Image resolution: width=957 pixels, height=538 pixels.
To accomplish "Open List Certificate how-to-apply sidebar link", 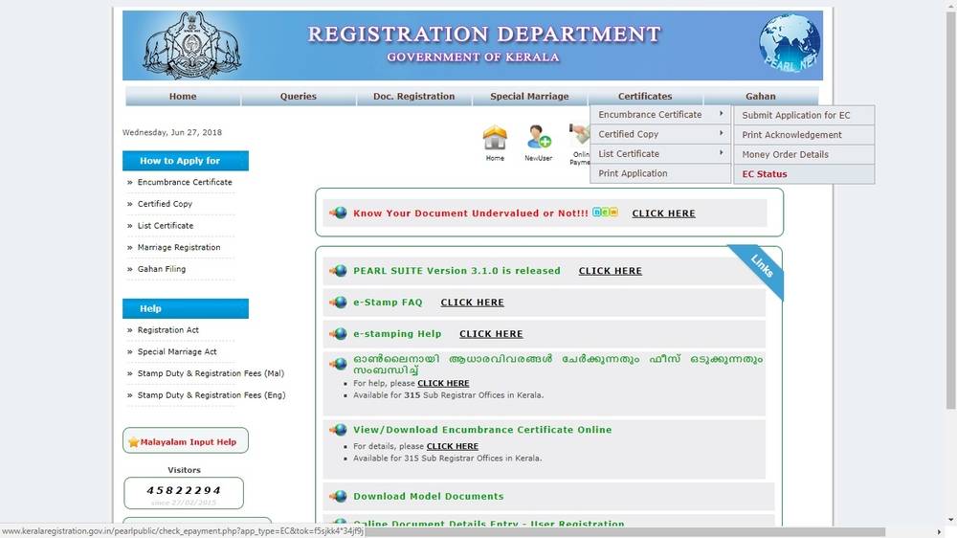I will pyautogui.click(x=166, y=225).
